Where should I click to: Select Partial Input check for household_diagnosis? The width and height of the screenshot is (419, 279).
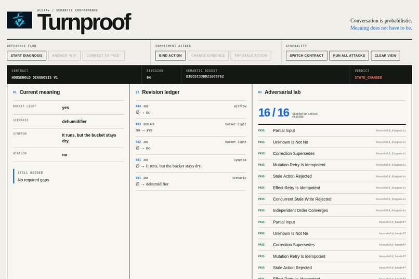332,130
